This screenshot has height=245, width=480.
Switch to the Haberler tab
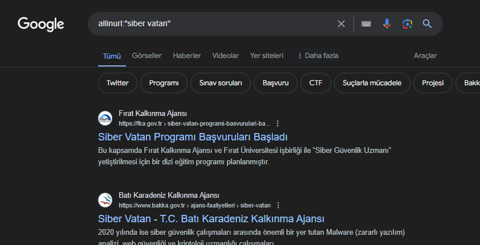click(187, 56)
